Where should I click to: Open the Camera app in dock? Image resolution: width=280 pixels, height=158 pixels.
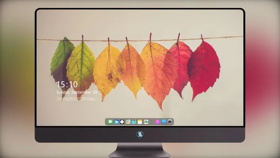(x=170, y=122)
